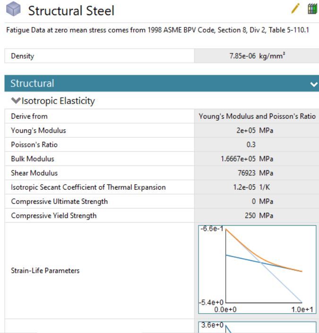319x333 pixels.
Task: Edit Compressive Yield Strength value
Action: click(257, 216)
